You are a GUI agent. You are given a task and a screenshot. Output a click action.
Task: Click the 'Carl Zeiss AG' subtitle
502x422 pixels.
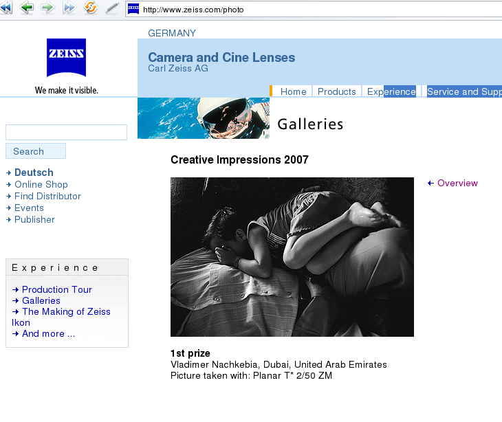[178, 68]
